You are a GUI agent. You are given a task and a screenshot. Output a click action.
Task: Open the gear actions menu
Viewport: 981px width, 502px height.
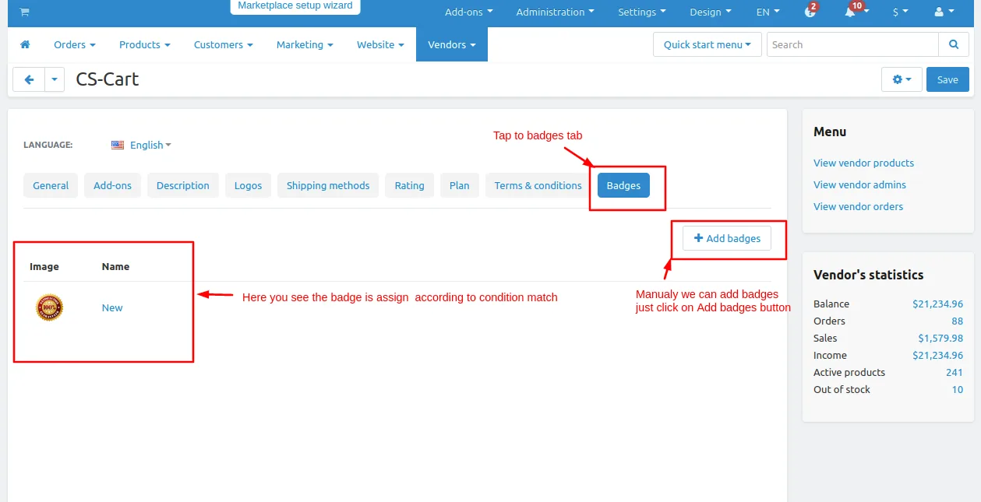point(902,79)
